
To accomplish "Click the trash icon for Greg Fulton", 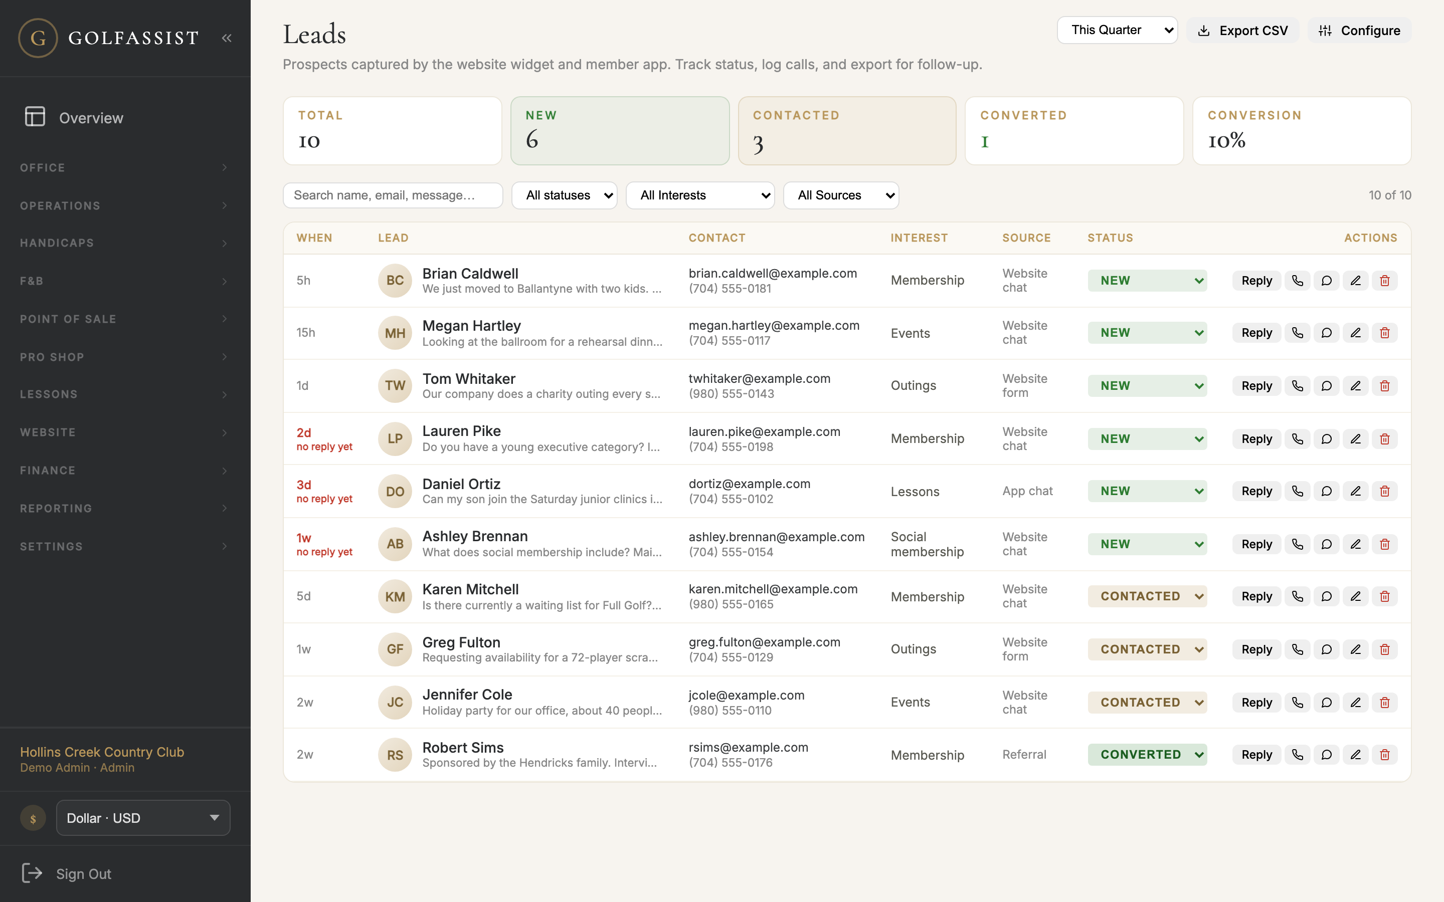I will 1385,649.
